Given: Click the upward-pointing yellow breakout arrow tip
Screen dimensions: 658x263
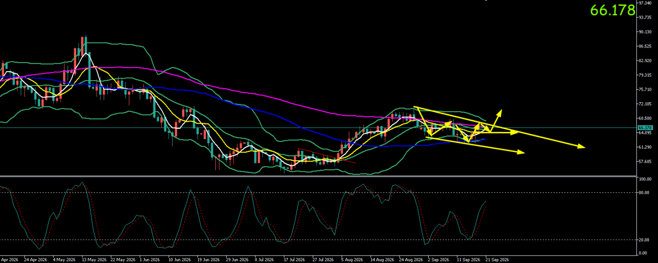Looking at the screenshot, I should tap(500, 111).
